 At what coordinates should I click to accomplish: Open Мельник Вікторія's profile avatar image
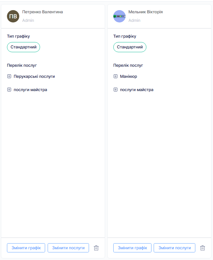120,16
